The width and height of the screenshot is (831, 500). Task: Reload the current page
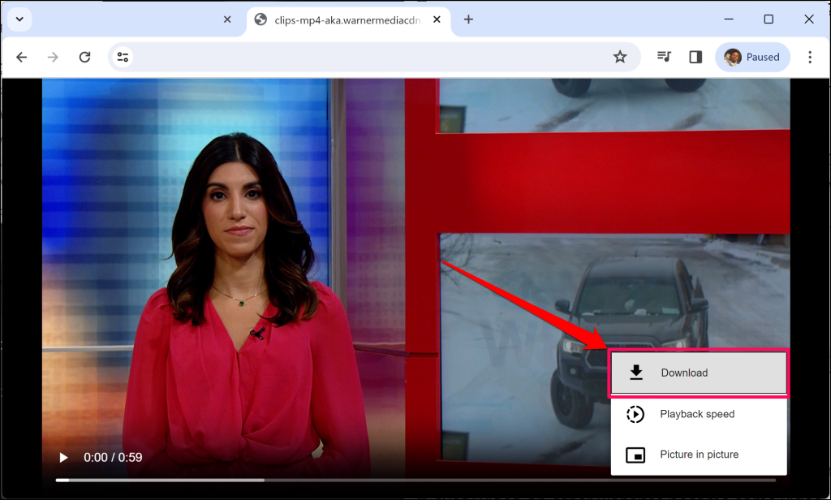click(x=84, y=57)
